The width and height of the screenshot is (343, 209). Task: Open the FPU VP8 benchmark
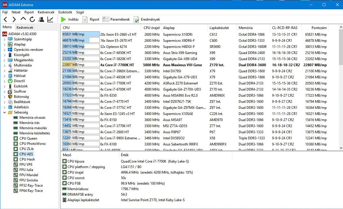[23, 165]
